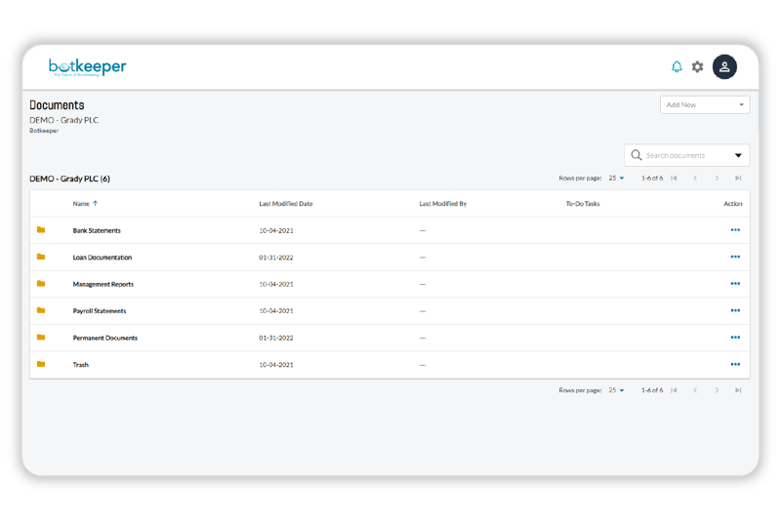Click the 1-6 of 6 label in bottom pagination
781x520 pixels.
click(652, 390)
